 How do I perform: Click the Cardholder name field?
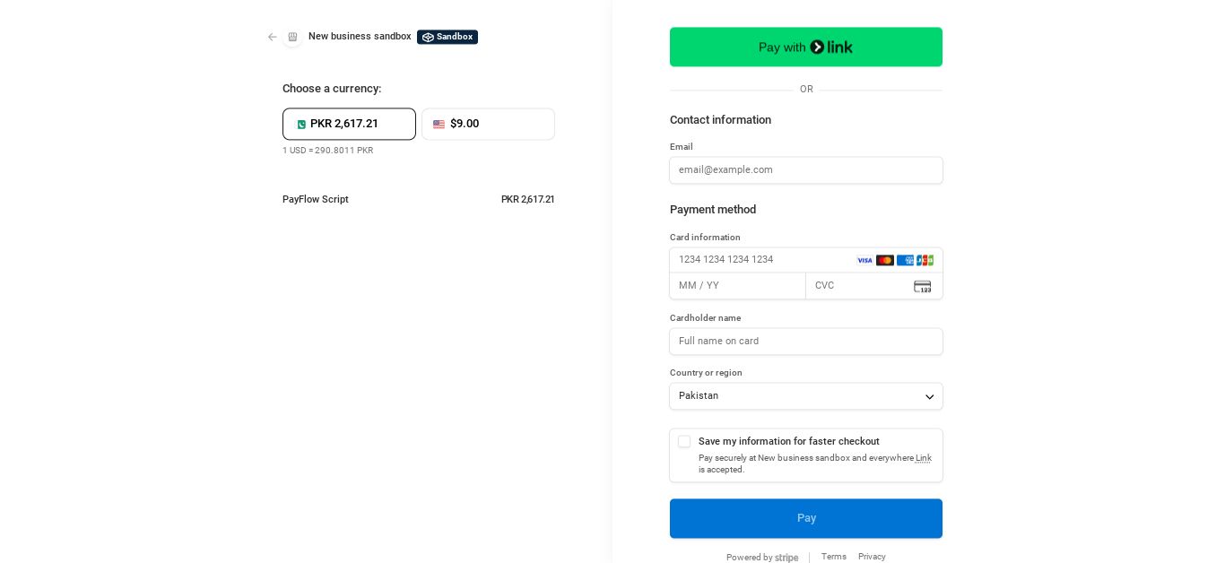pos(805,342)
